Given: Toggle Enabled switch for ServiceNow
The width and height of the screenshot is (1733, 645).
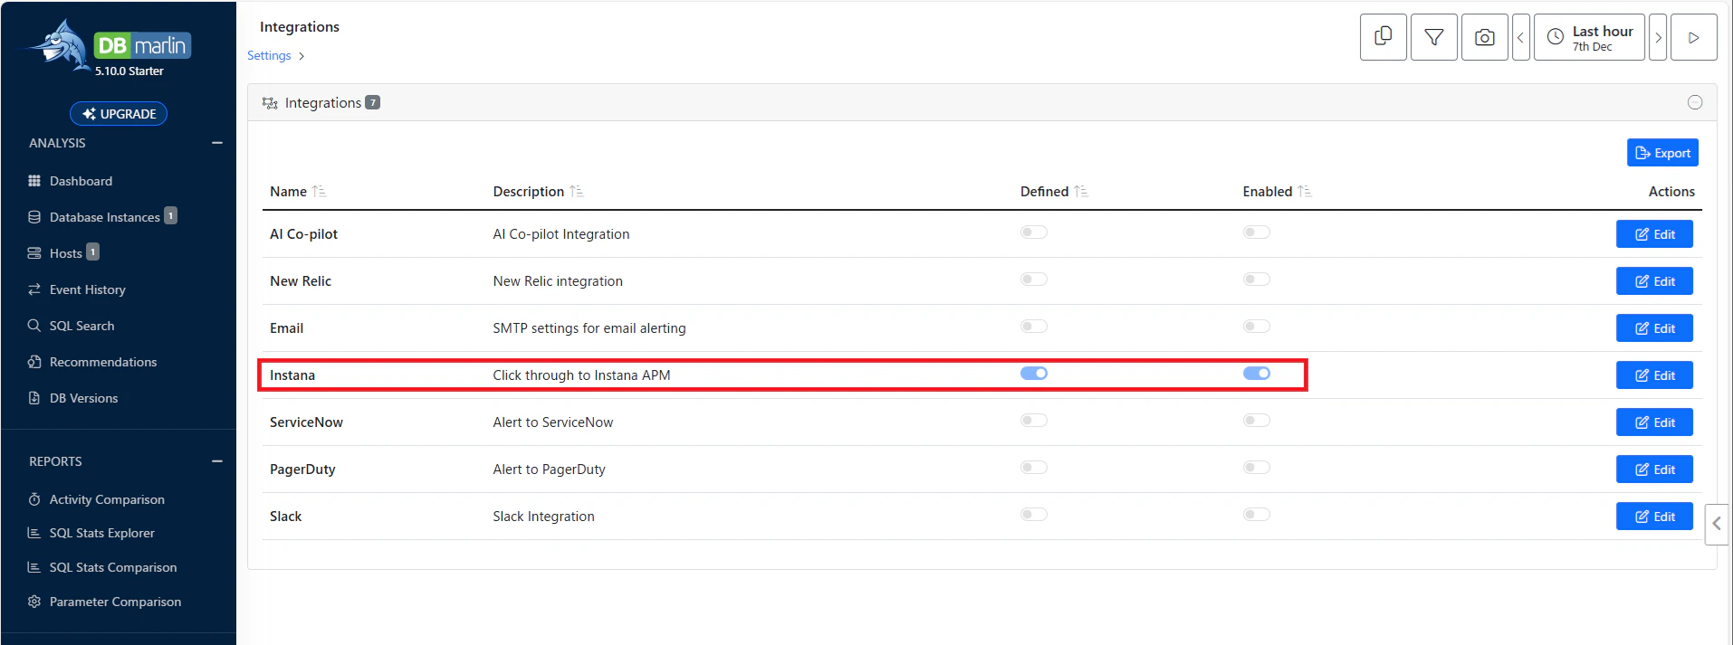Looking at the screenshot, I should pyautogui.click(x=1257, y=421).
